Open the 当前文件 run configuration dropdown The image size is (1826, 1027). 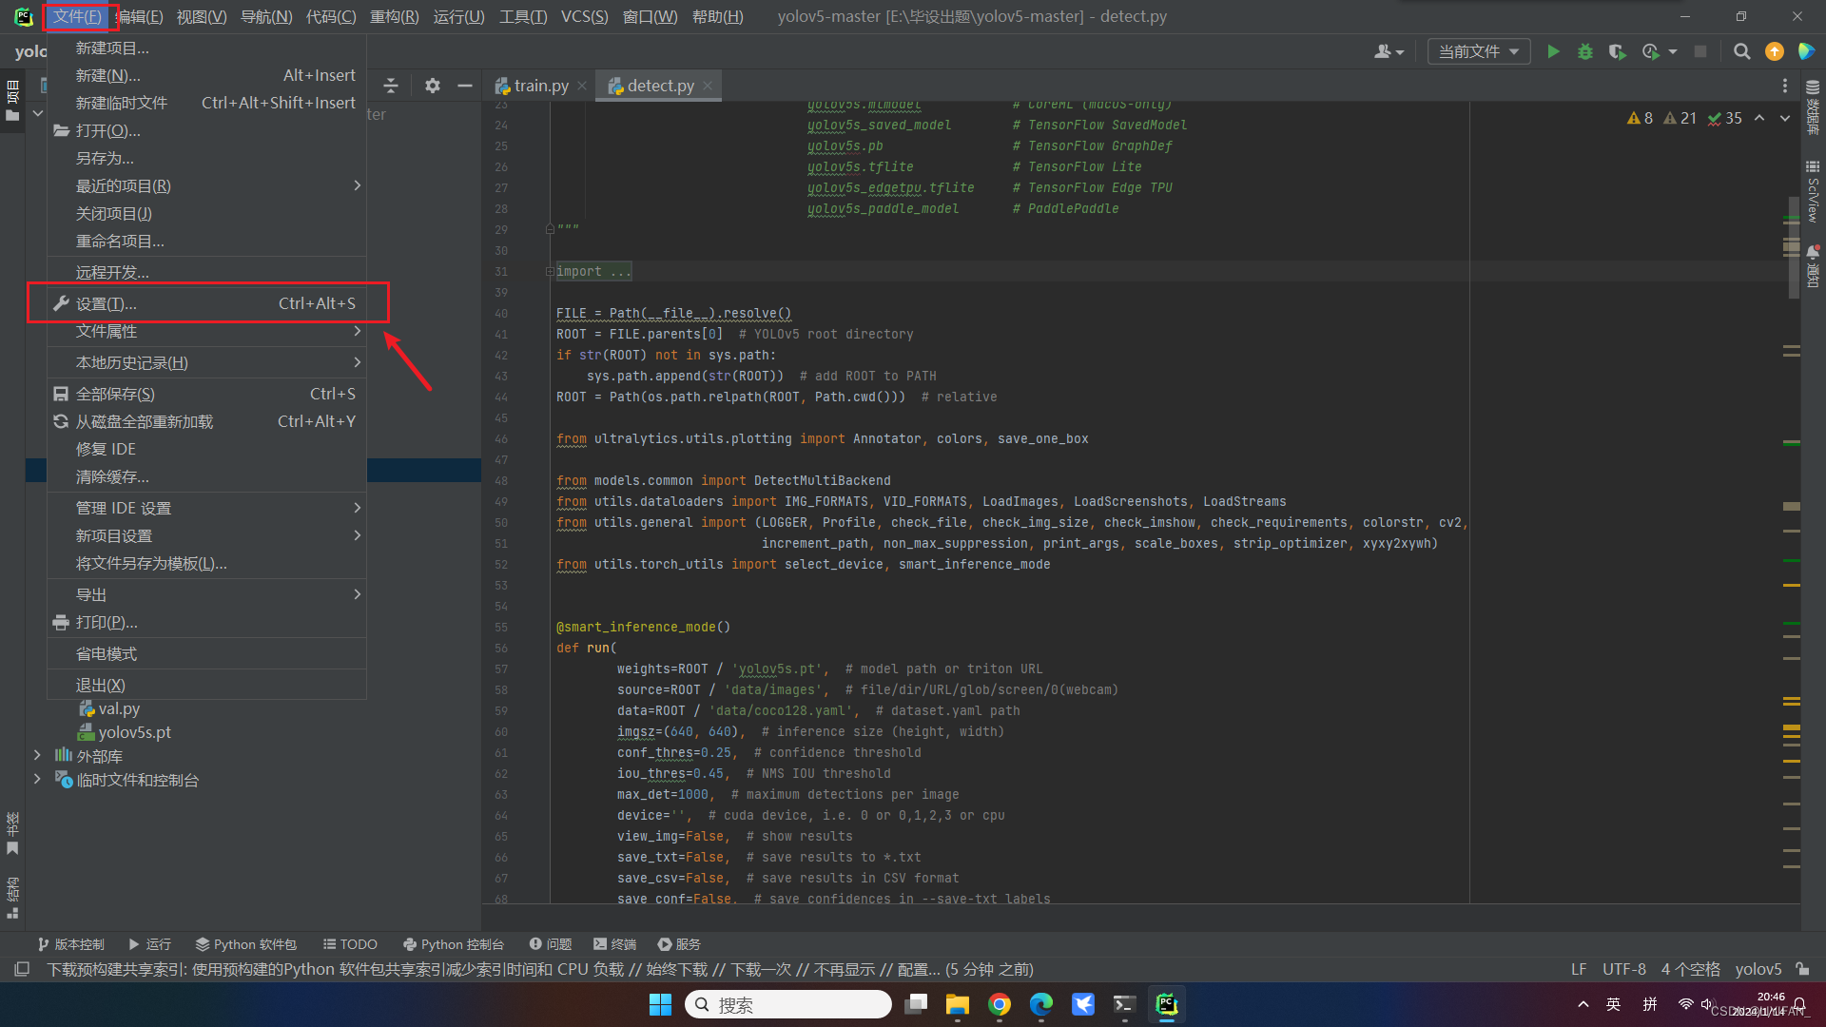pyautogui.click(x=1478, y=51)
